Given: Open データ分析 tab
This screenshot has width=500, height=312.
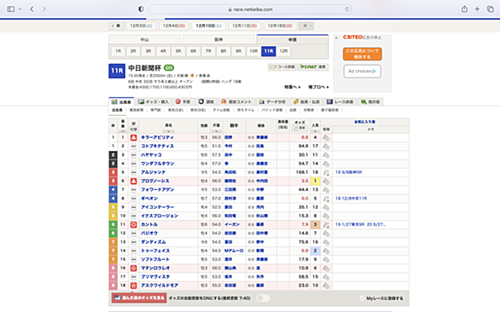Looking at the screenshot, I should tap(273, 101).
